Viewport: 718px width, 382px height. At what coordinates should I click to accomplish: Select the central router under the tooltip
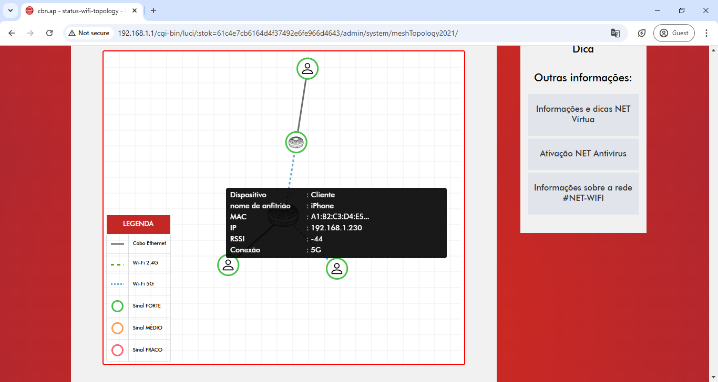283,216
